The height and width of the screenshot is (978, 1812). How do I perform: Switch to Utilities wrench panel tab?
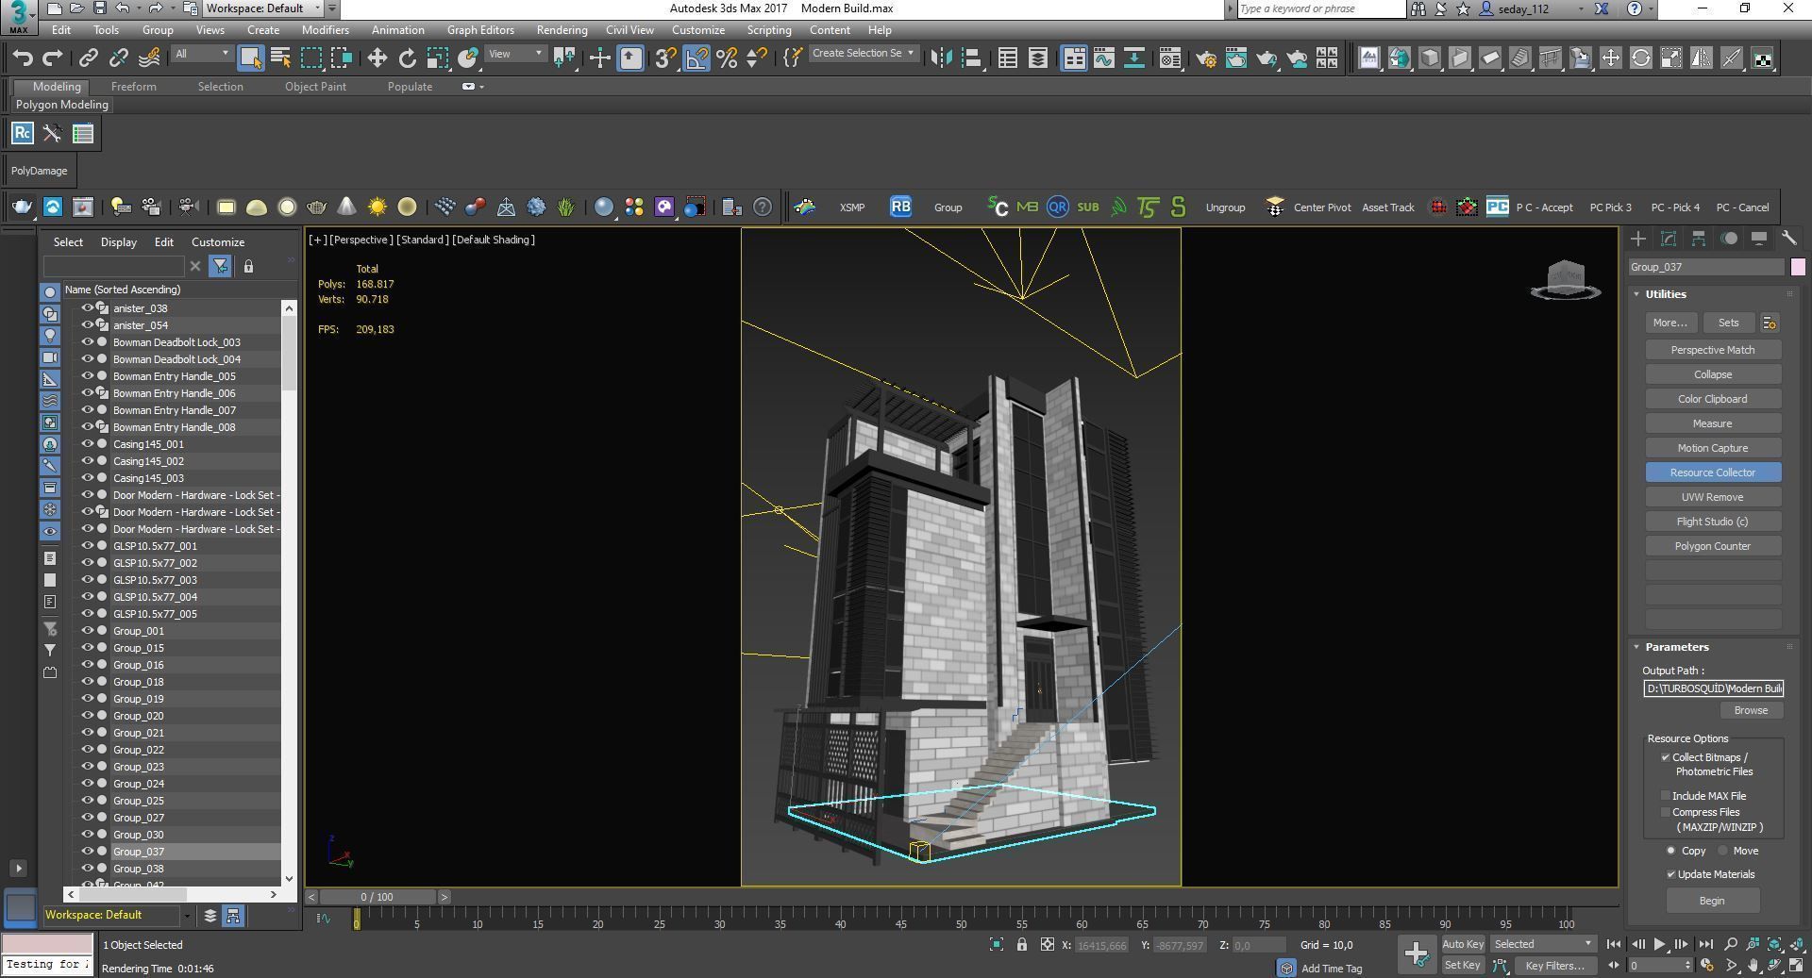(1788, 239)
